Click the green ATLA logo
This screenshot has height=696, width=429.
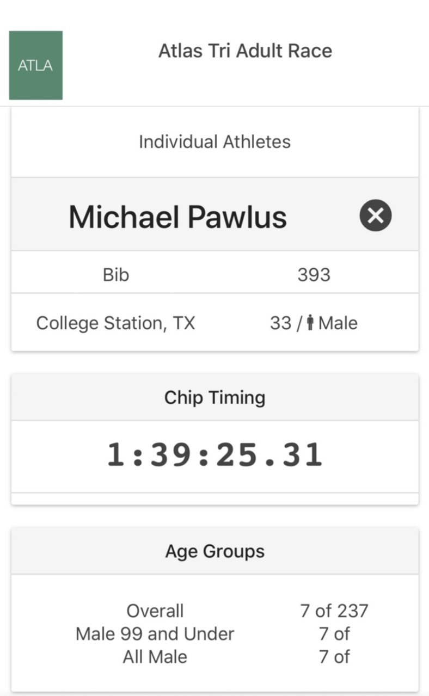point(36,65)
